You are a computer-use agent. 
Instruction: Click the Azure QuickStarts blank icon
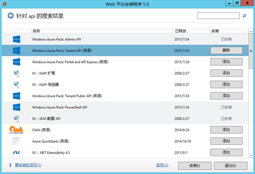pyautogui.click(x=16, y=141)
